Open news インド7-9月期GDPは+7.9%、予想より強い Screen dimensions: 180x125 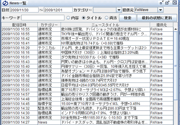click(105, 113)
